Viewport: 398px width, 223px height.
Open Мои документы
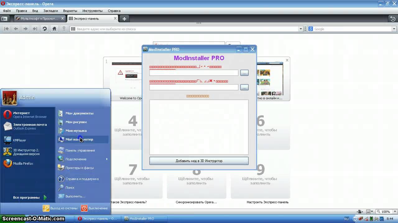79,113
